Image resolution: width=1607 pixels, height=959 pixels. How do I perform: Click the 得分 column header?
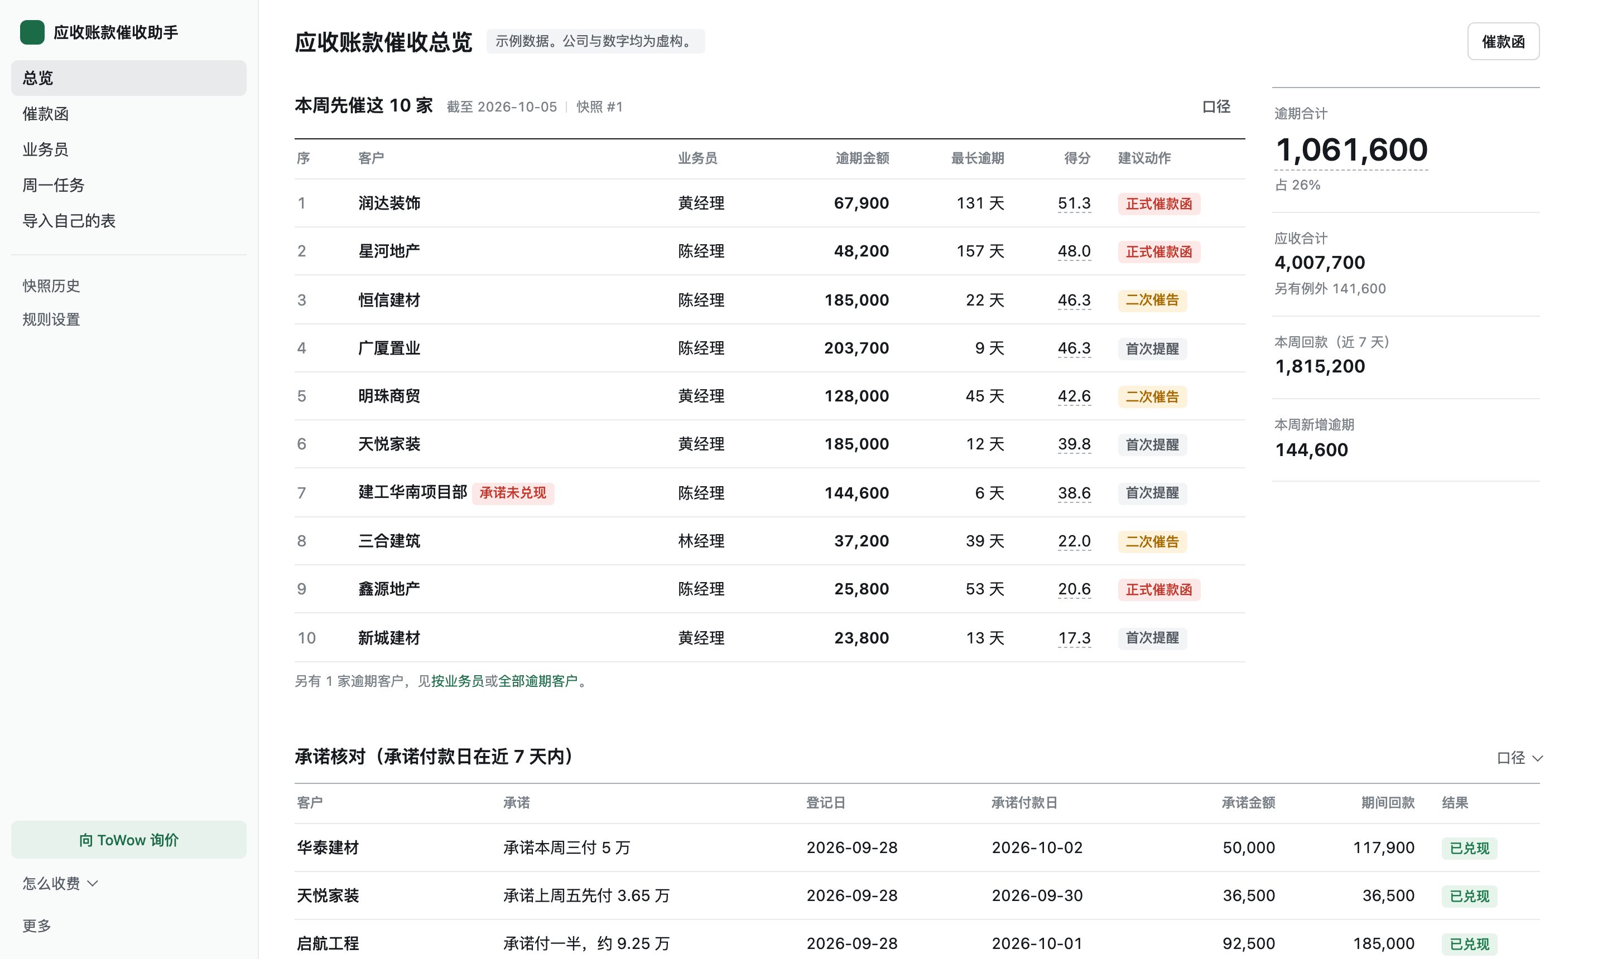click(x=1077, y=158)
